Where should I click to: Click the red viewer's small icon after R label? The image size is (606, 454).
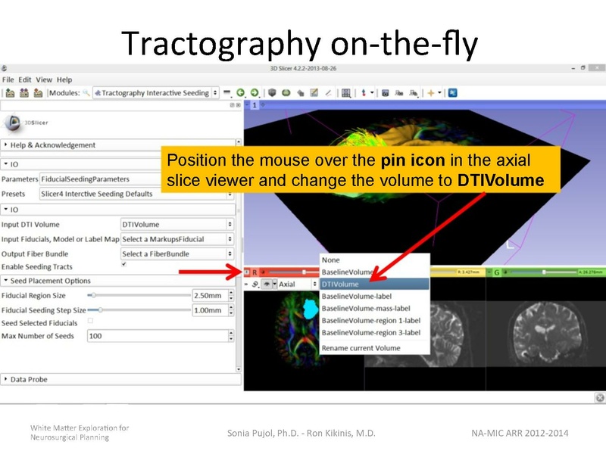tap(263, 272)
